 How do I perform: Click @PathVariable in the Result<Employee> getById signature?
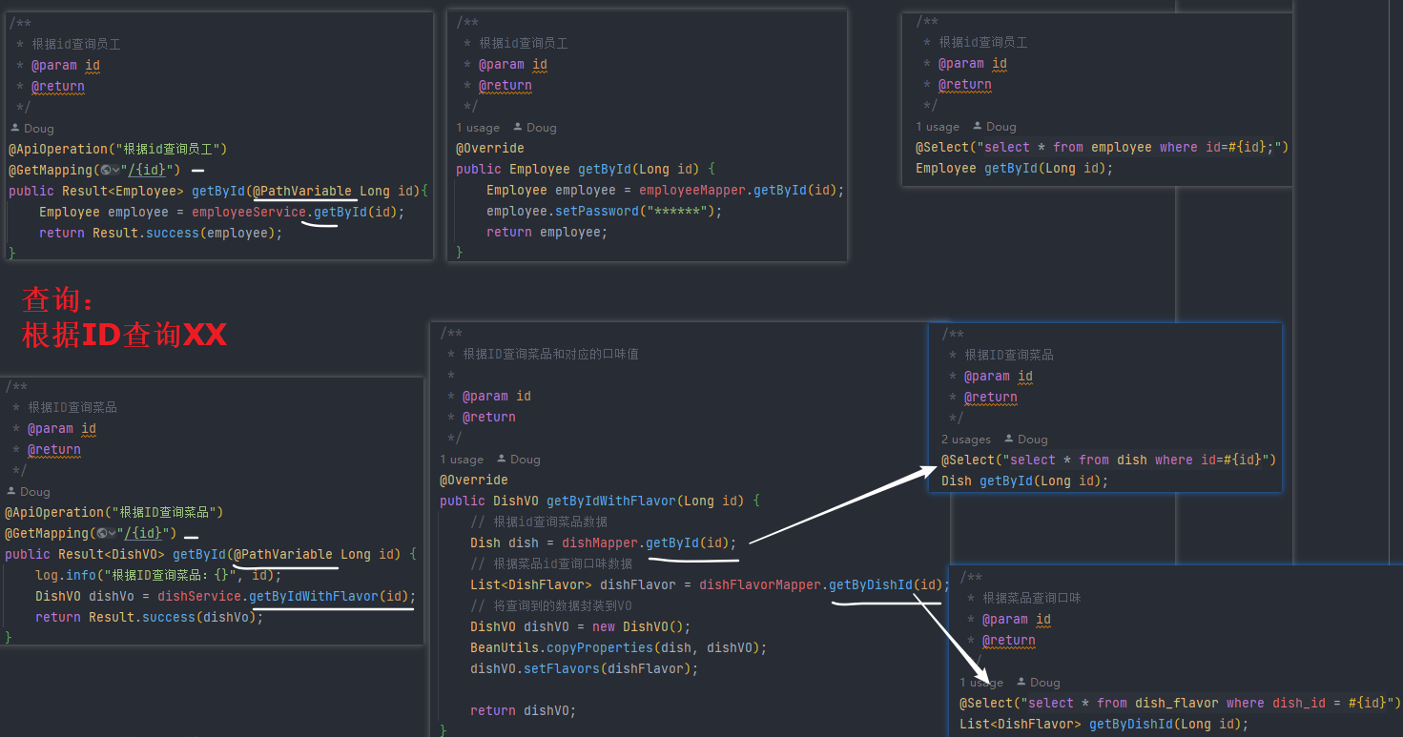click(x=302, y=191)
